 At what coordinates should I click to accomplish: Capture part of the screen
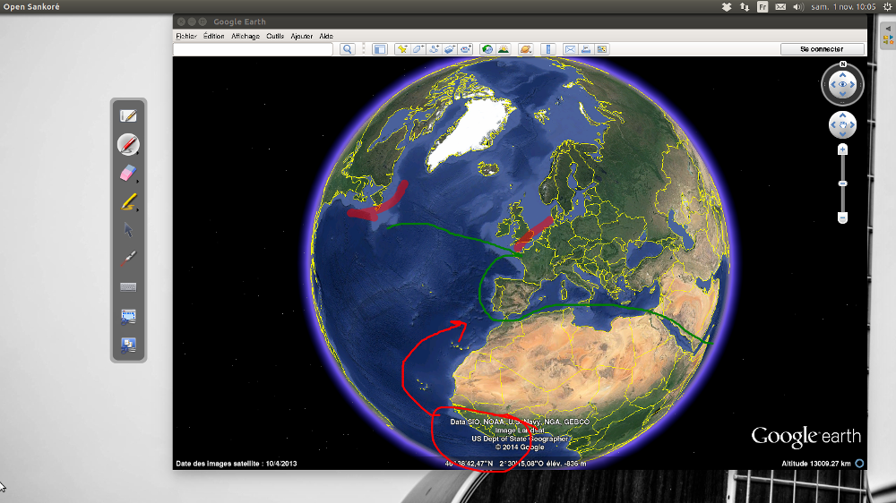128,316
